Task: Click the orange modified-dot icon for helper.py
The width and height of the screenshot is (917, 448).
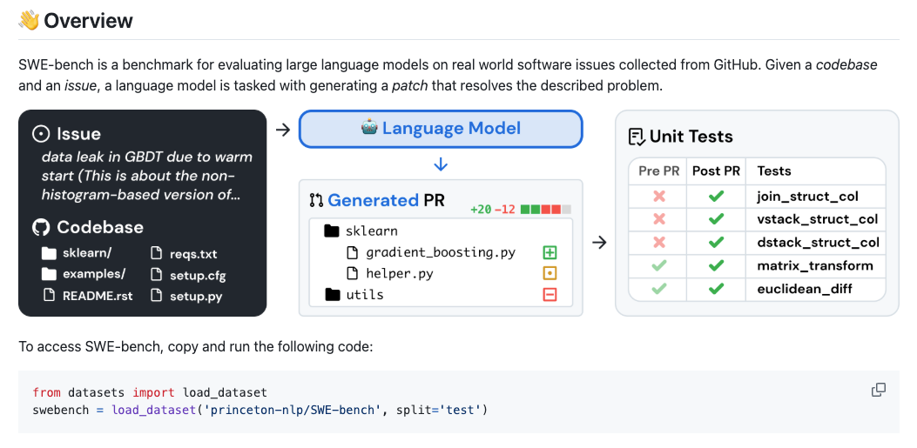Action: [550, 273]
